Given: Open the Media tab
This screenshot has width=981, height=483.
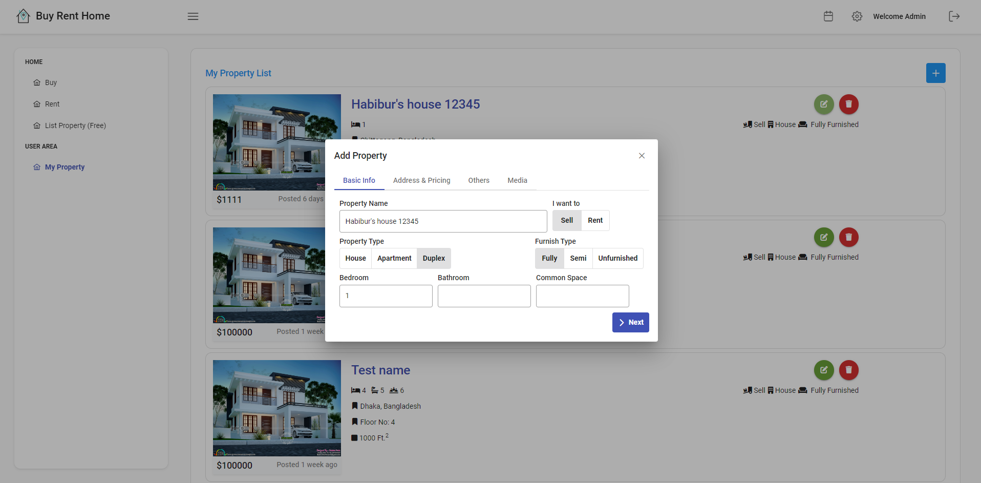Looking at the screenshot, I should (x=517, y=180).
